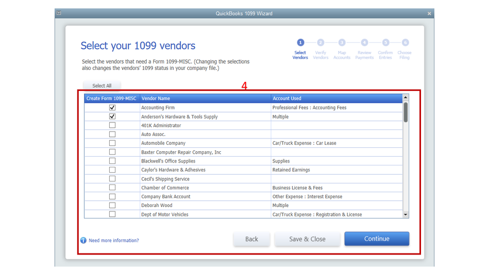Uncheck the Accounting Firm 1099 checkbox

point(112,108)
